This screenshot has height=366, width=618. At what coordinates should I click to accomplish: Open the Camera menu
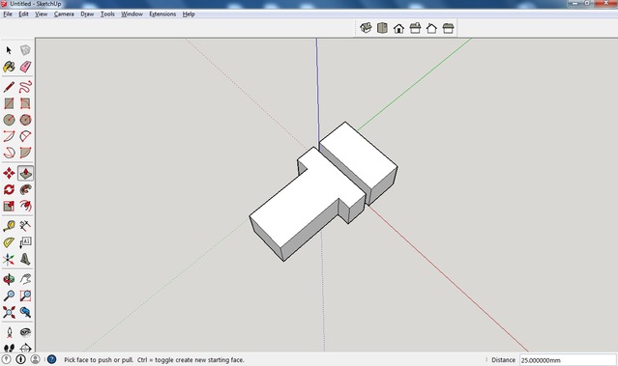(x=64, y=14)
